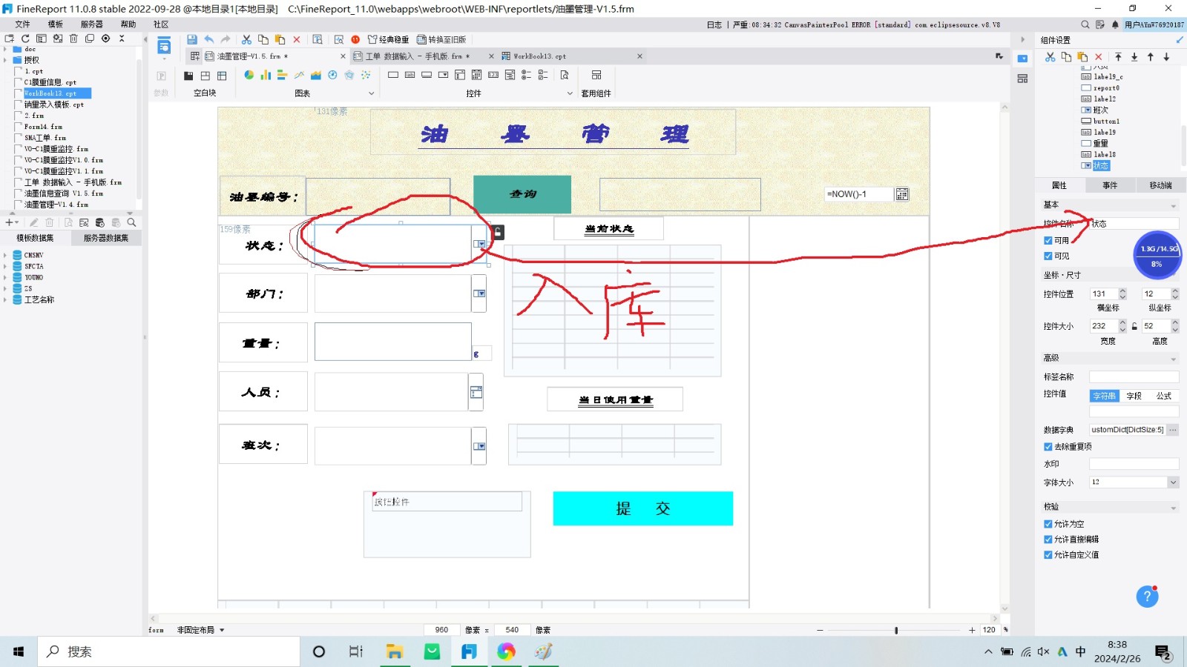Expand the SFCTA dataset node
This screenshot has height=667, width=1187.
(x=5, y=266)
